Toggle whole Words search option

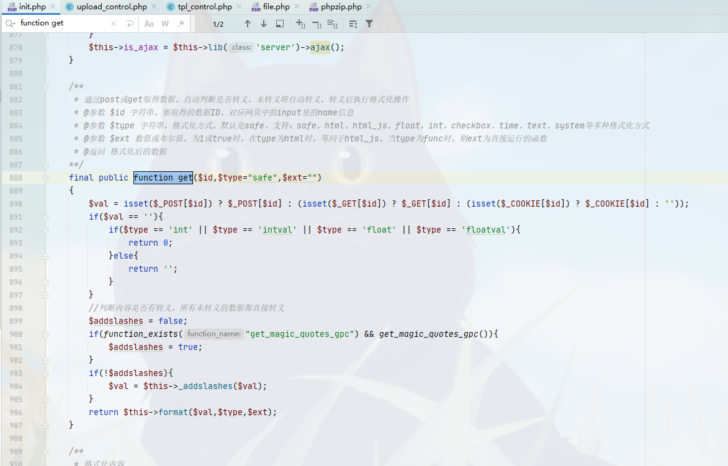(165, 24)
